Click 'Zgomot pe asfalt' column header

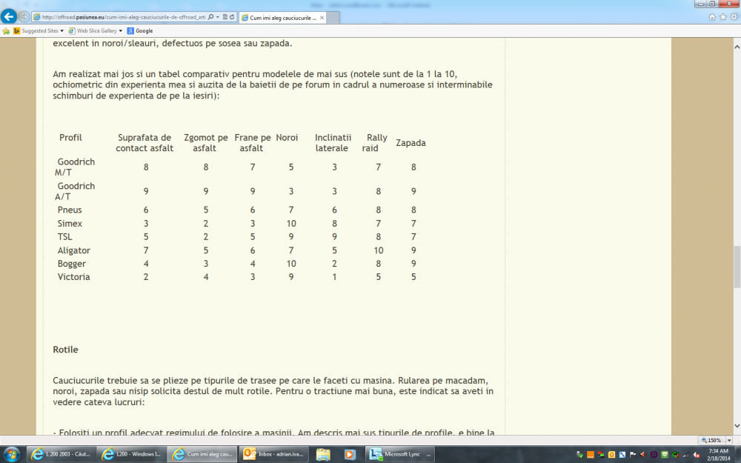[205, 143]
